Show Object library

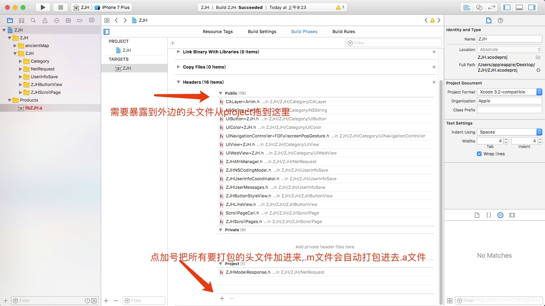501,215
